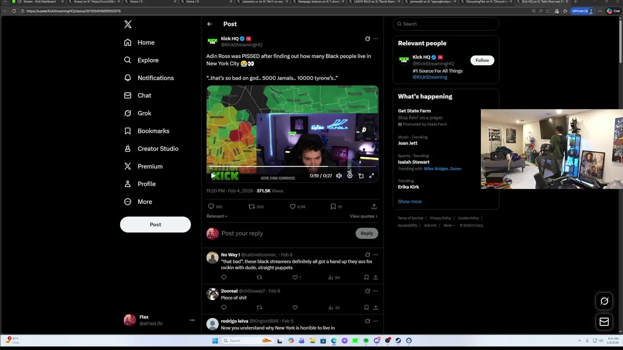This screenshot has width=623, height=350.
Task: Click the X logo in the sidebar
Action: 128,24
